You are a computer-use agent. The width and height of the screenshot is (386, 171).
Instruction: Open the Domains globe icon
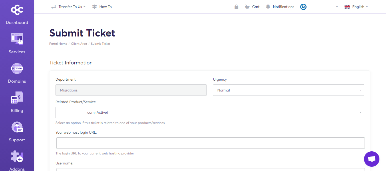coord(17,68)
